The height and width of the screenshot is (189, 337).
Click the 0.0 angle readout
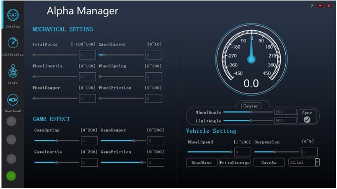(x=251, y=83)
